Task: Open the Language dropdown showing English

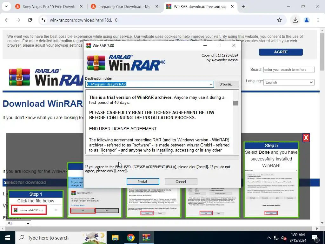Action: point(289,82)
